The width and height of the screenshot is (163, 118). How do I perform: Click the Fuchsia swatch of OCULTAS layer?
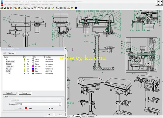click(33, 66)
